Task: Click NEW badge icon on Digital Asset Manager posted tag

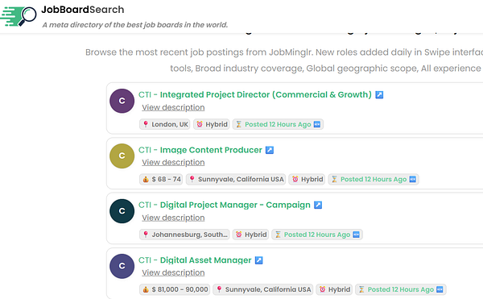Action: click(440, 289)
